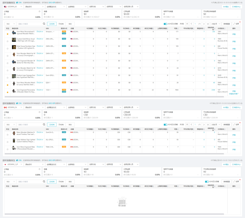Image resolution: width=245 pixels, height=218 pixels.
Task: Click horizontal scrollbar under the LED2WIN_1_JP table
Action: tap(114, 214)
